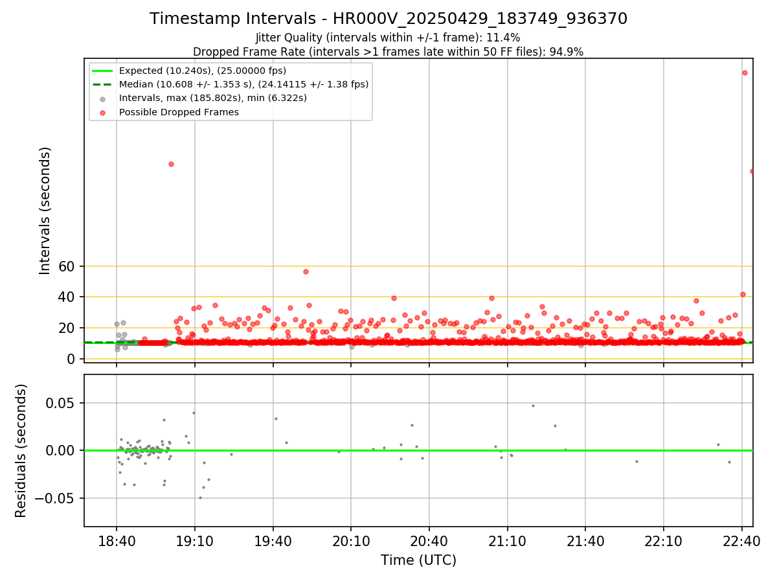Click the 'Residuals (seconds)' y-axis label
777x583 pixels.
click(x=21, y=450)
